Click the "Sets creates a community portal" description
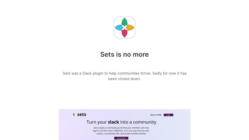The height and width of the screenshot is (140, 249). 121,131
